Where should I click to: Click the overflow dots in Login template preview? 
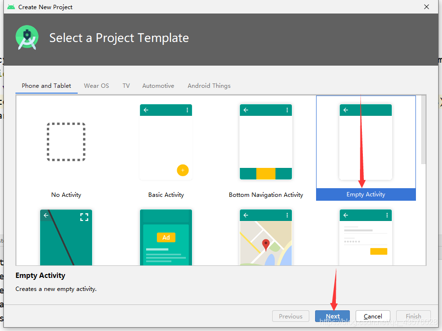point(387,215)
